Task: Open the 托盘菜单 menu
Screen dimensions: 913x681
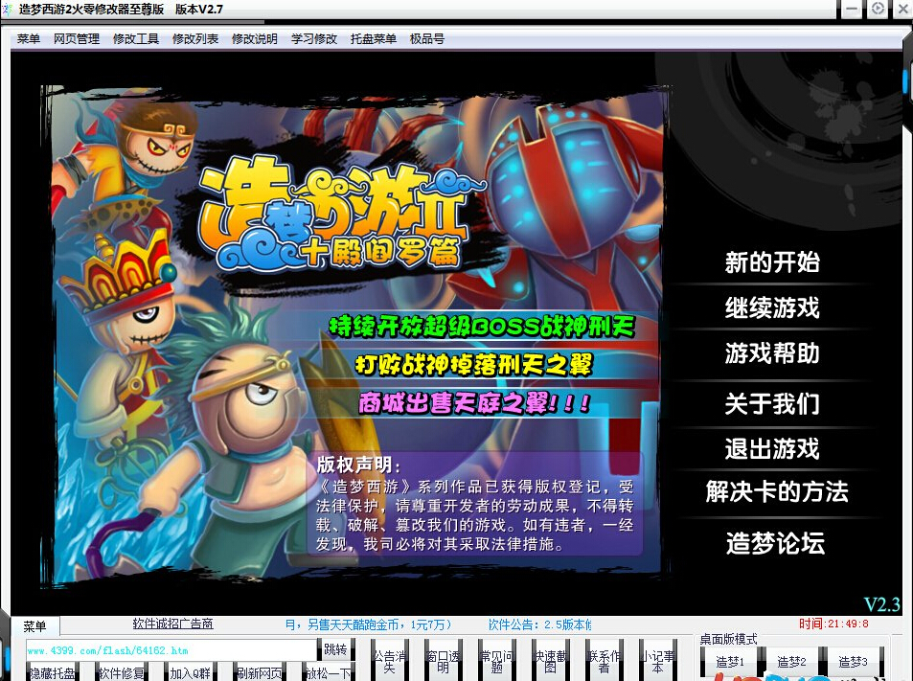Action: 374,39
